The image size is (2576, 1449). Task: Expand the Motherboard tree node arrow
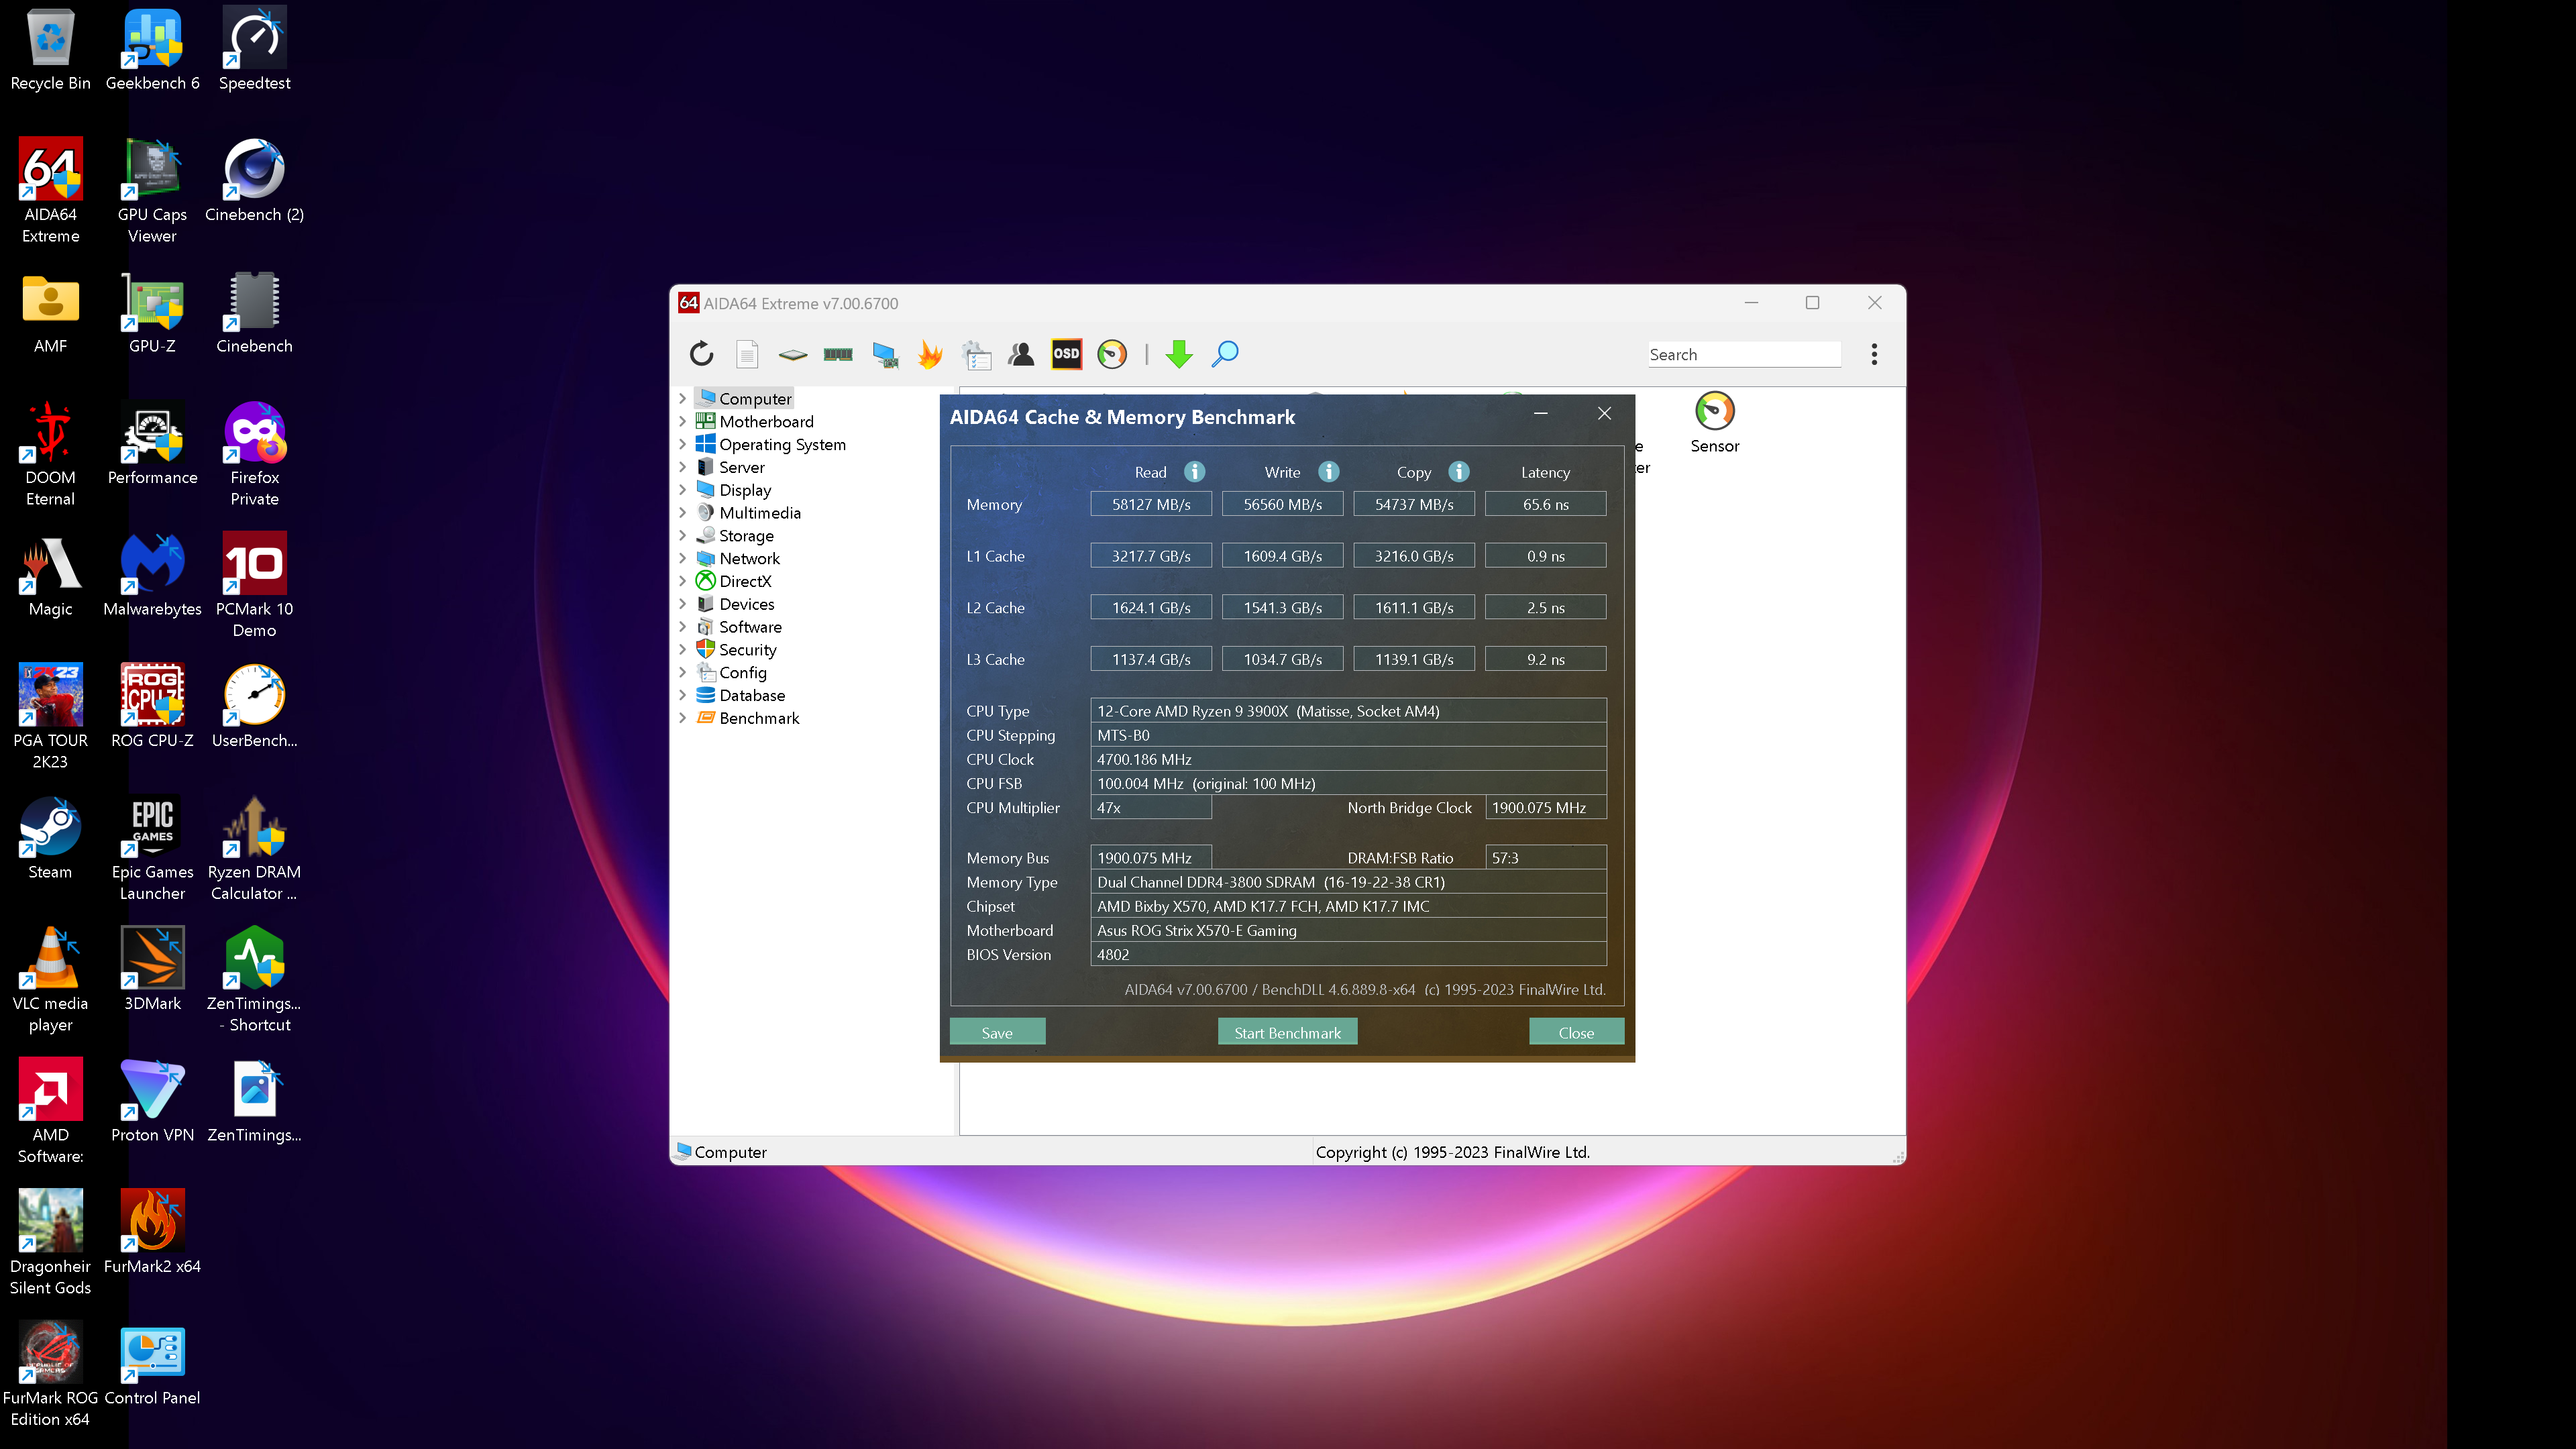[x=683, y=421]
